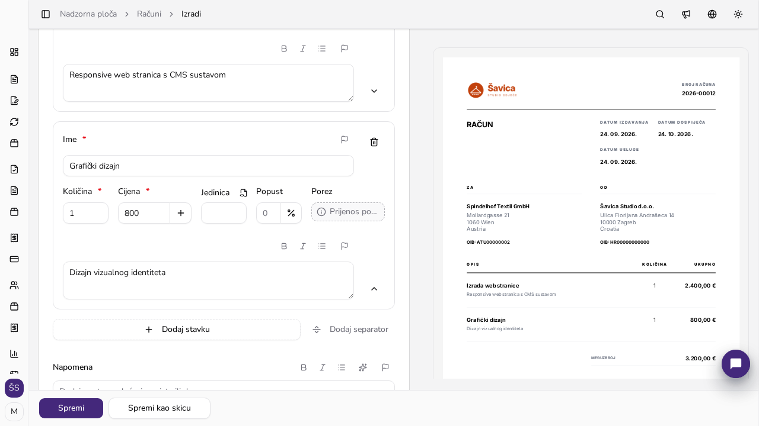Open announcements via the megaphone icon
The width and height of the screenshot is (759, 426).
(x=686, y=14)
